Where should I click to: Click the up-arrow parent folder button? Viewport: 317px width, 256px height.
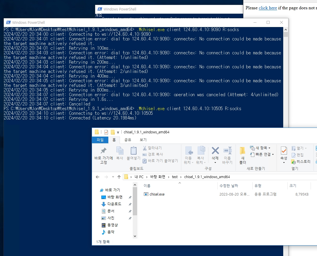click(119, 177)
